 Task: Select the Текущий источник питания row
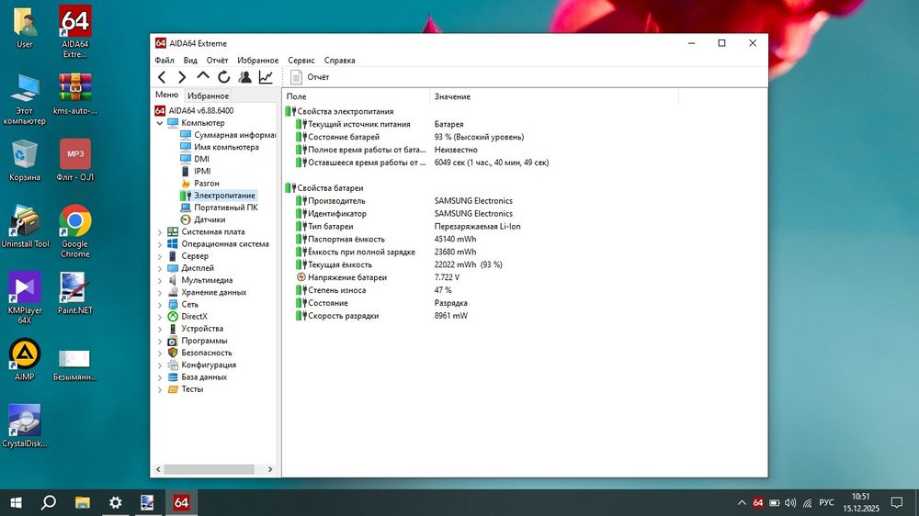(353, 124)
